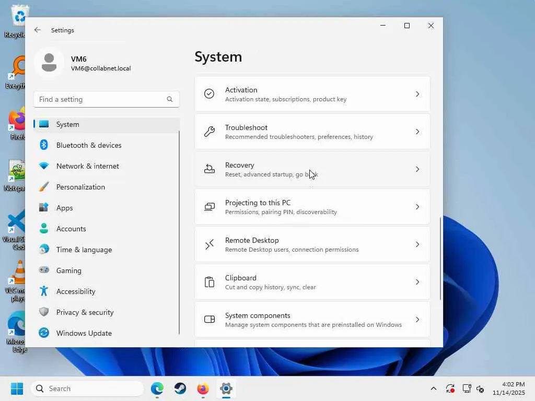Click the VM6@collabnet.local account text
The height and width of the screenshot is (401, 535).
pyautogui.click(x=101, y=68)
